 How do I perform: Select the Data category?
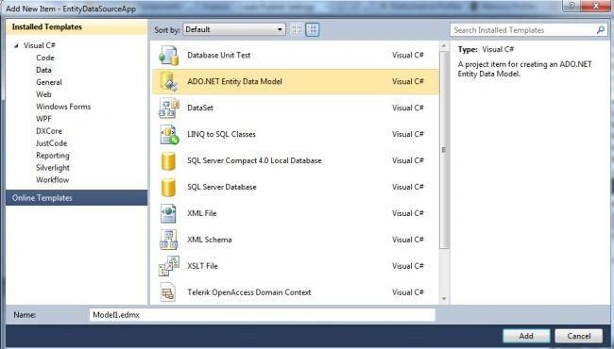coord(43,70)
